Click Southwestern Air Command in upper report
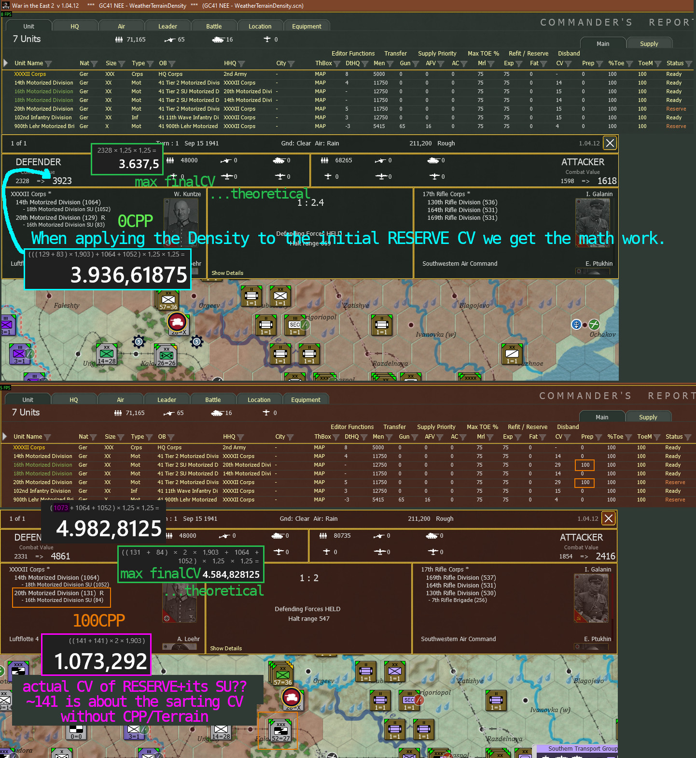 [459, 263]
